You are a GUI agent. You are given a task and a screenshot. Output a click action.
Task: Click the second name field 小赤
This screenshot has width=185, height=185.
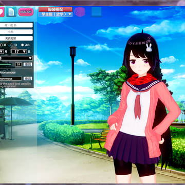[16, 32]
